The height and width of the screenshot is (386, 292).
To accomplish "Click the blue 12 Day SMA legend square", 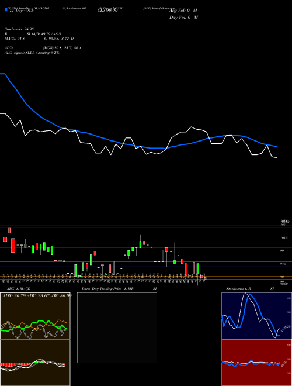I will (6, 10).
